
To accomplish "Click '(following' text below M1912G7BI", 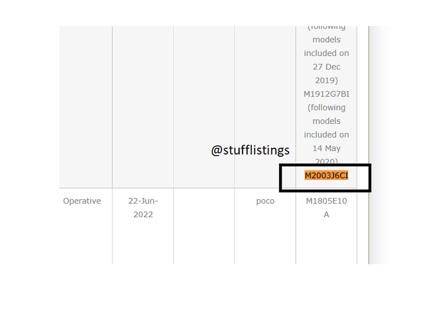I will [x=326, y=107].
